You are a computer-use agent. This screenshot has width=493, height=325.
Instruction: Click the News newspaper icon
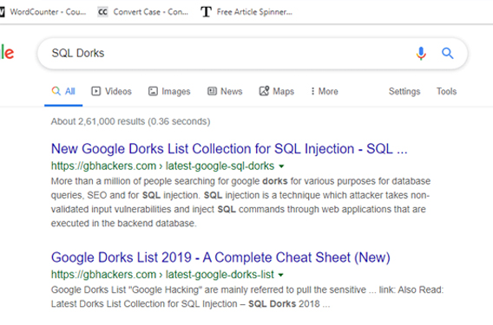212,91
